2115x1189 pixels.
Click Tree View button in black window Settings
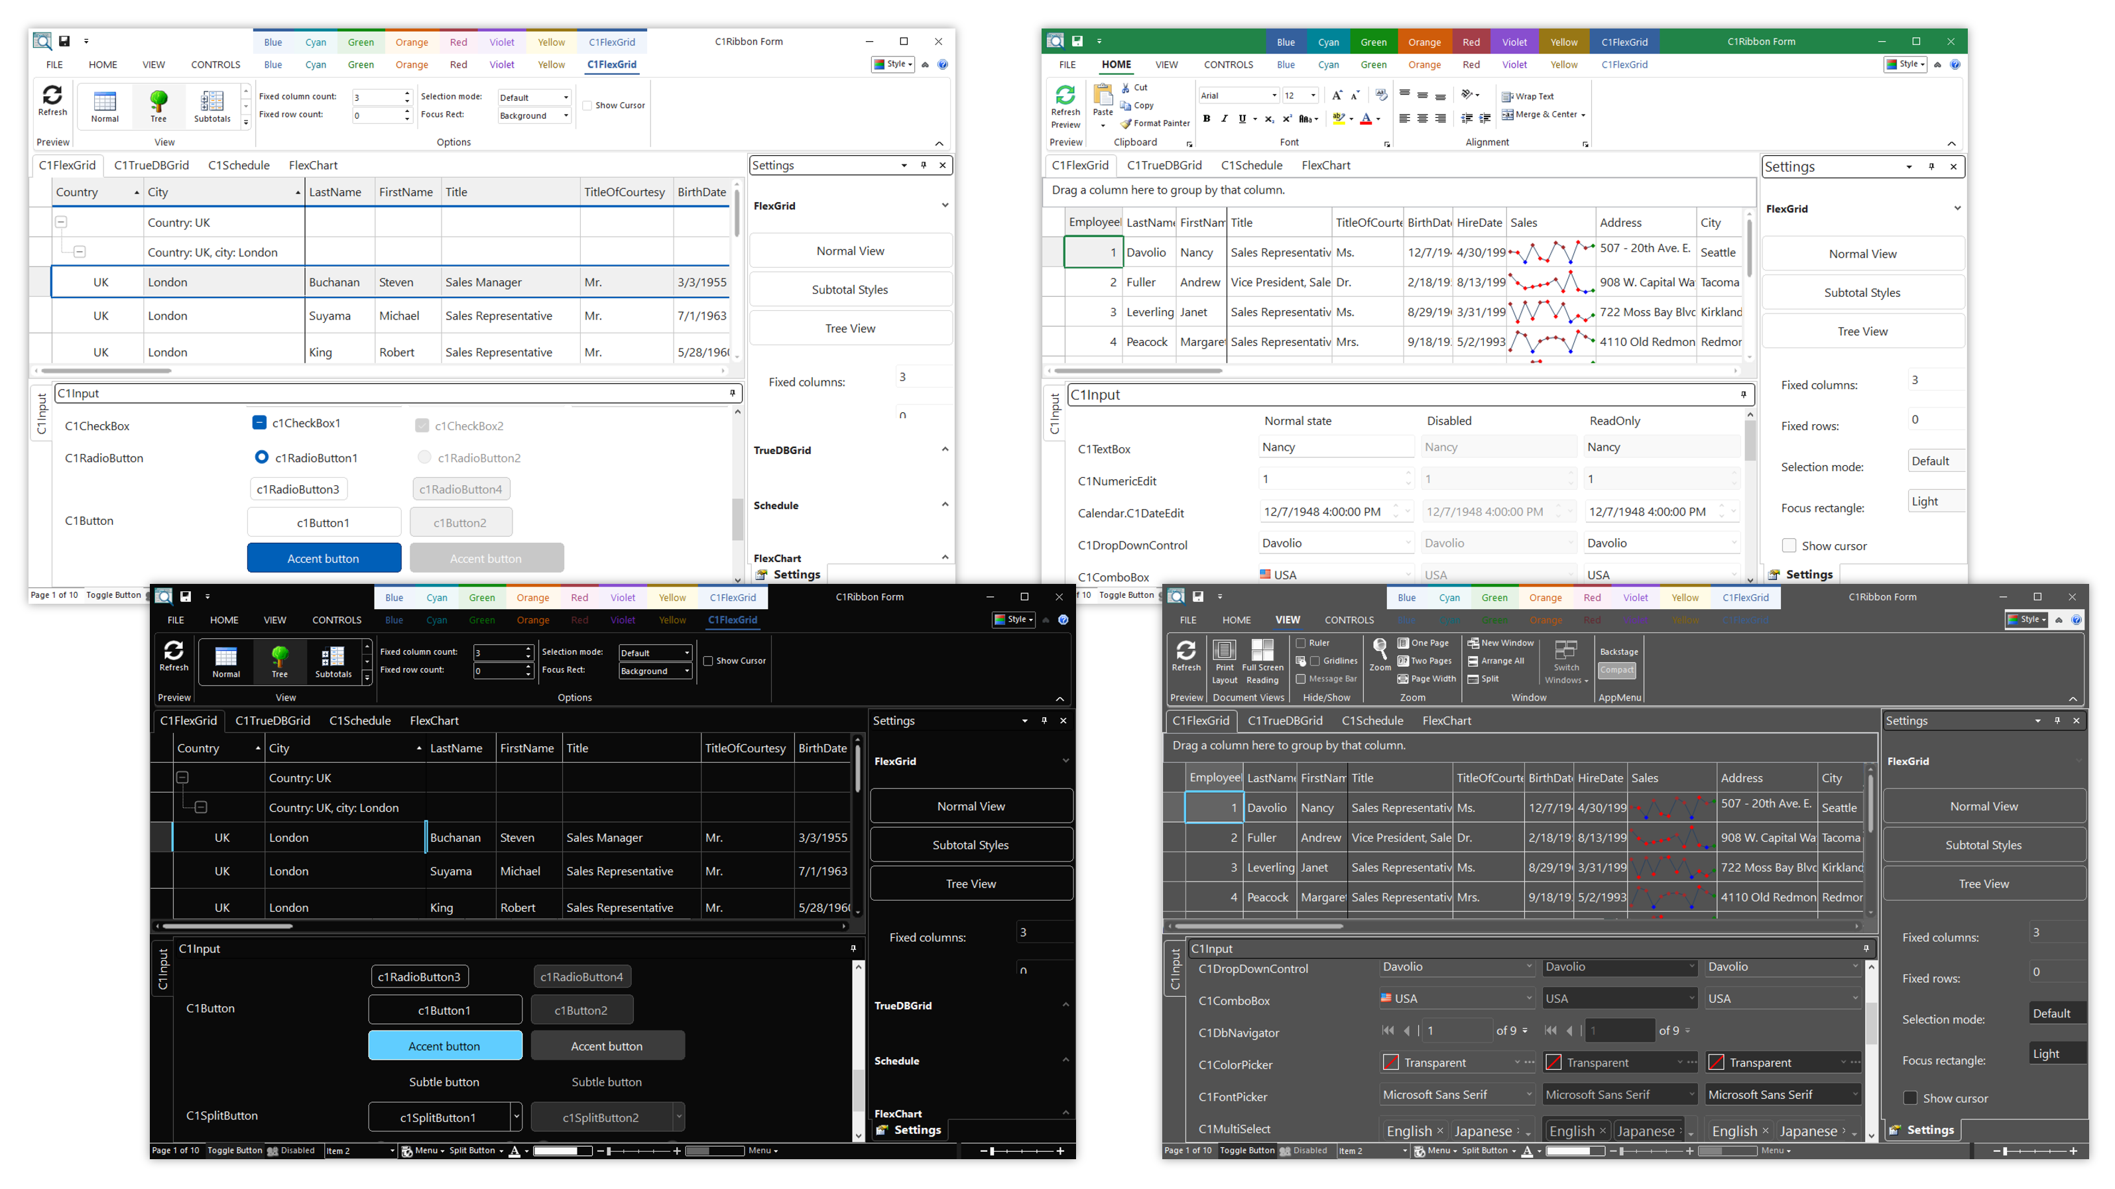tap(971, 883)
